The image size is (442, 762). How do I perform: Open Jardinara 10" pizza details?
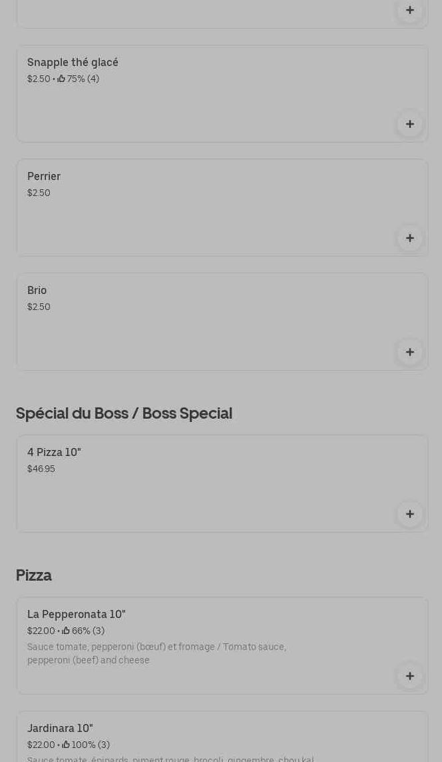pos(60,729)
